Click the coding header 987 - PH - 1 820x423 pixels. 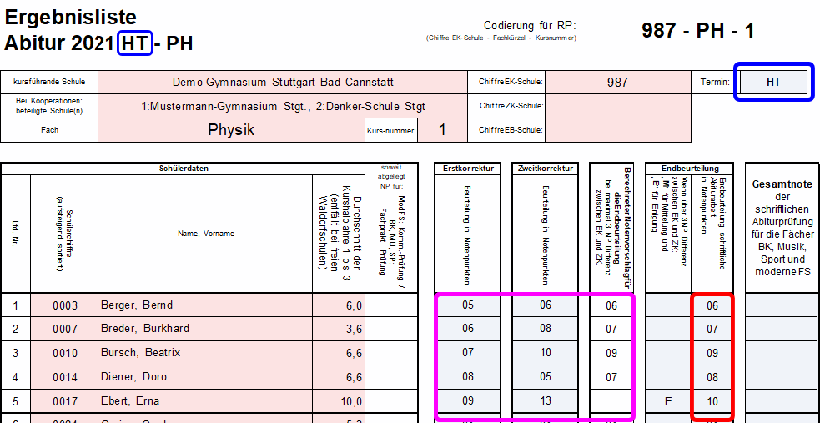pos(697,31)
